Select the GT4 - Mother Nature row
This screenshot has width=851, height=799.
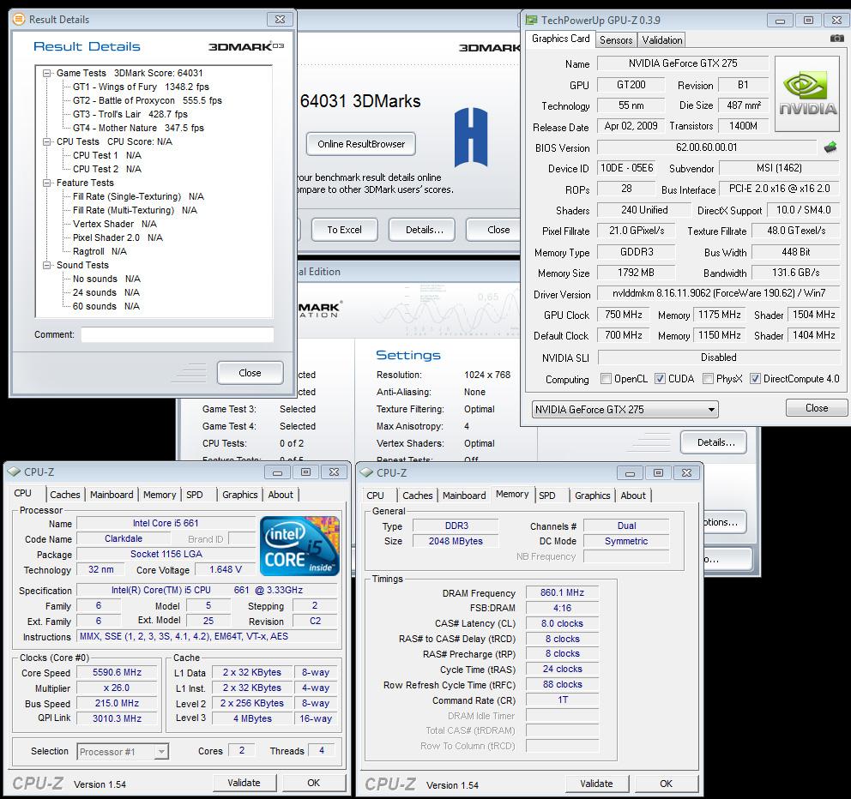pyautogui.click(x=138, y=128)
